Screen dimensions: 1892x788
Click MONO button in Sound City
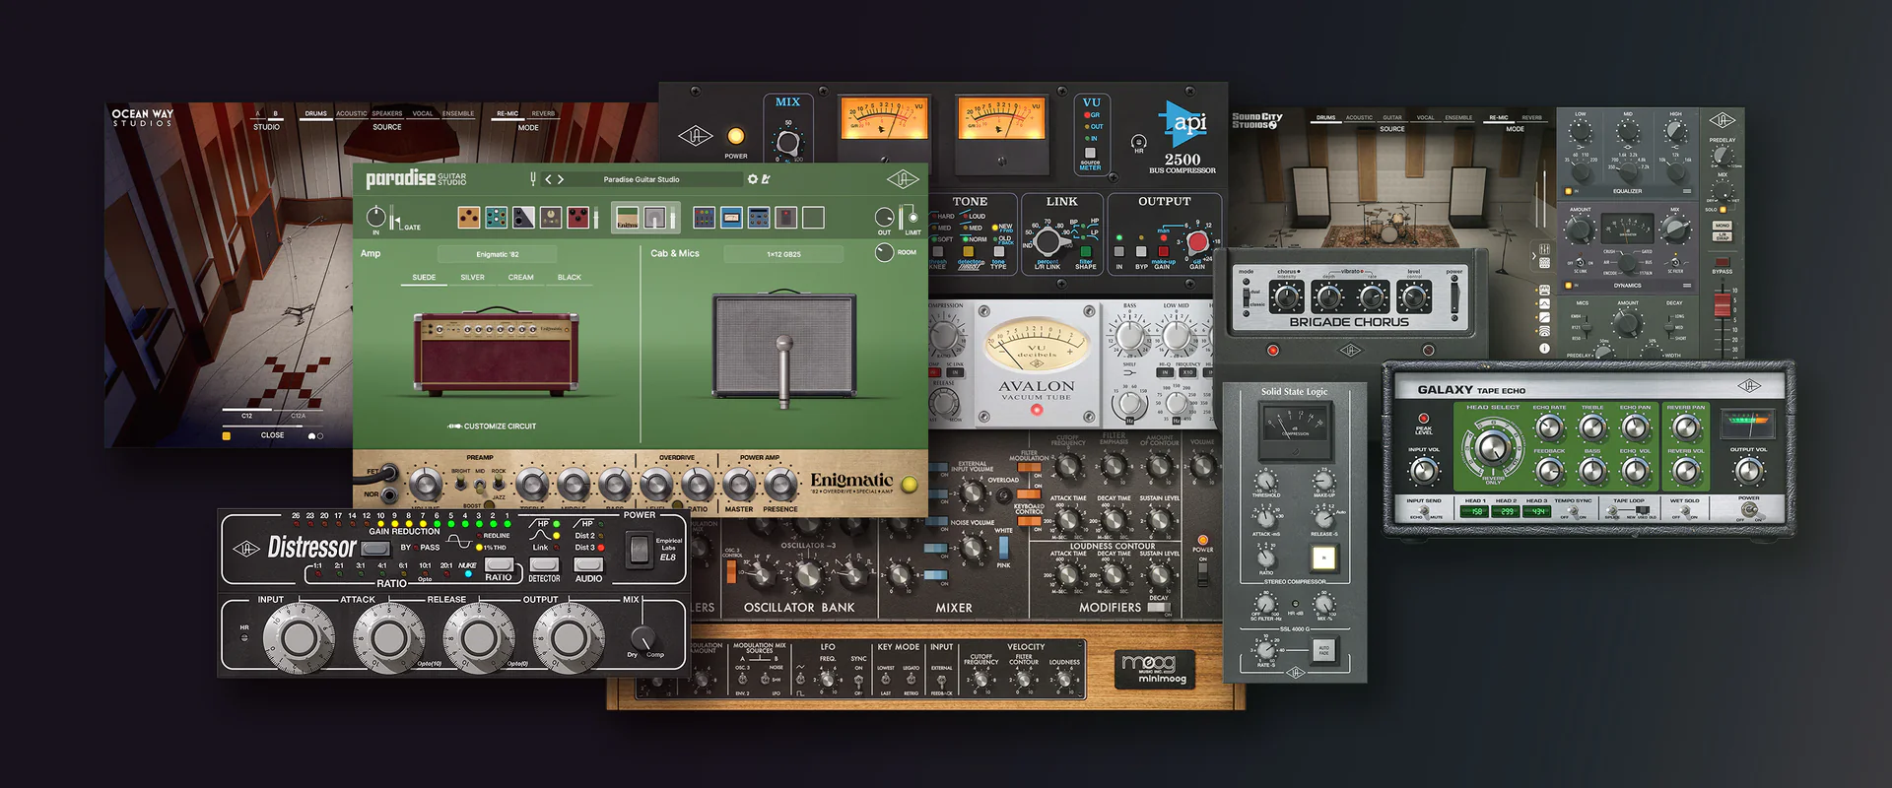[x=1722, y=226]
